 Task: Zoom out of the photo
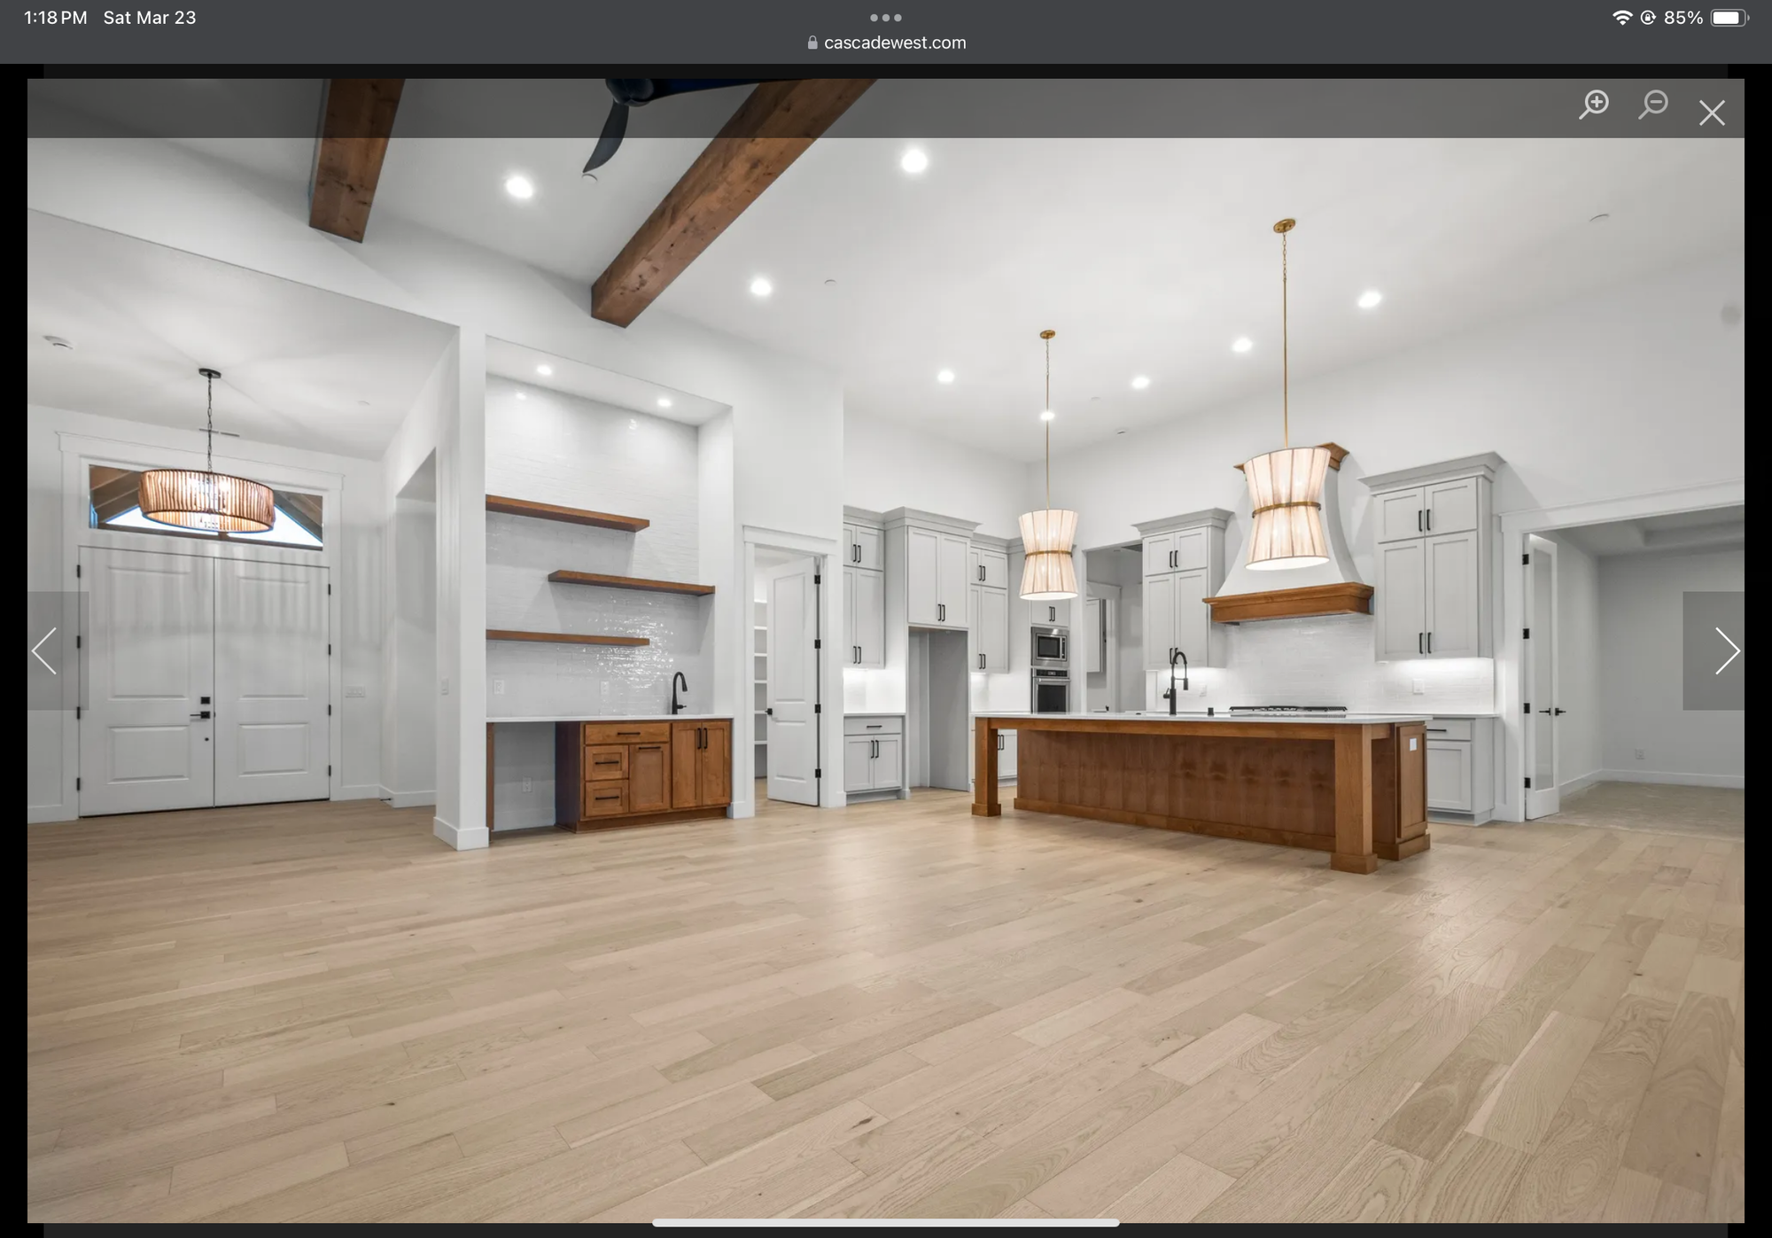coord(1652,105)
